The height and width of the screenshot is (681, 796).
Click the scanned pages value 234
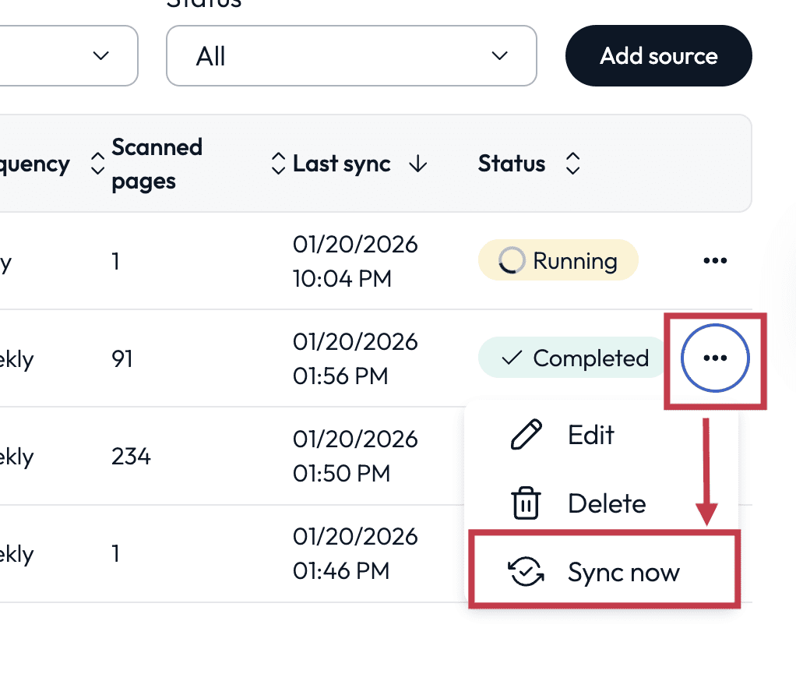click(131, 457)
